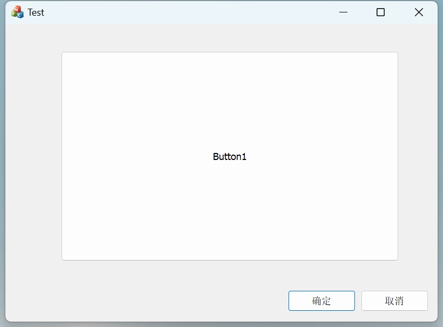Hit the dash-shaped minimize icon
This screenshot has width=443, height=327.
click(343, 12)
